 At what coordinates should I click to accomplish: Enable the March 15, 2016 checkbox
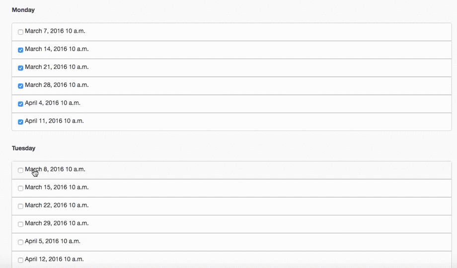[20, 188]
